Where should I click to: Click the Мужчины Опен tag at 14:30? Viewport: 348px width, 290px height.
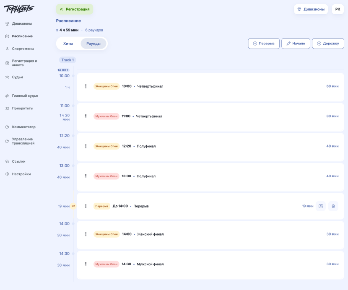pyautogui.click(x=106, y=264)
